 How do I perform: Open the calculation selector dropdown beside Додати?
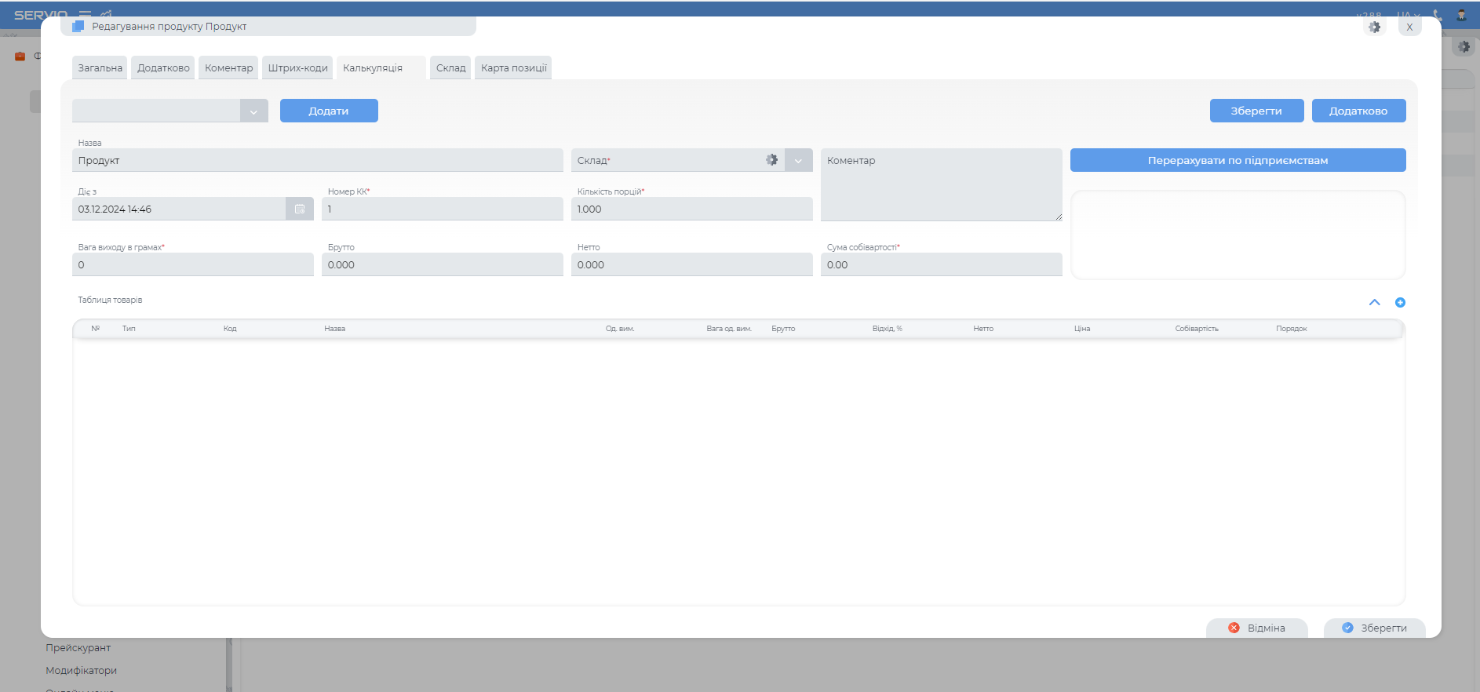[253, 111]
